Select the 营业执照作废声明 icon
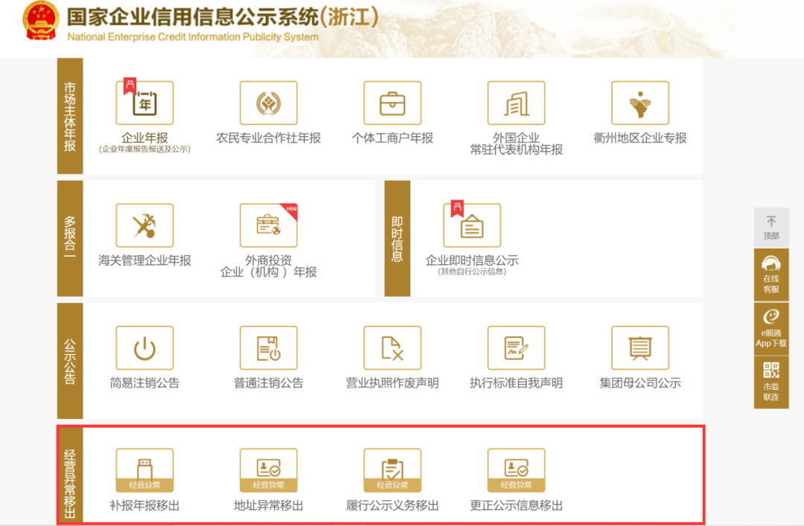 point(392,348)
